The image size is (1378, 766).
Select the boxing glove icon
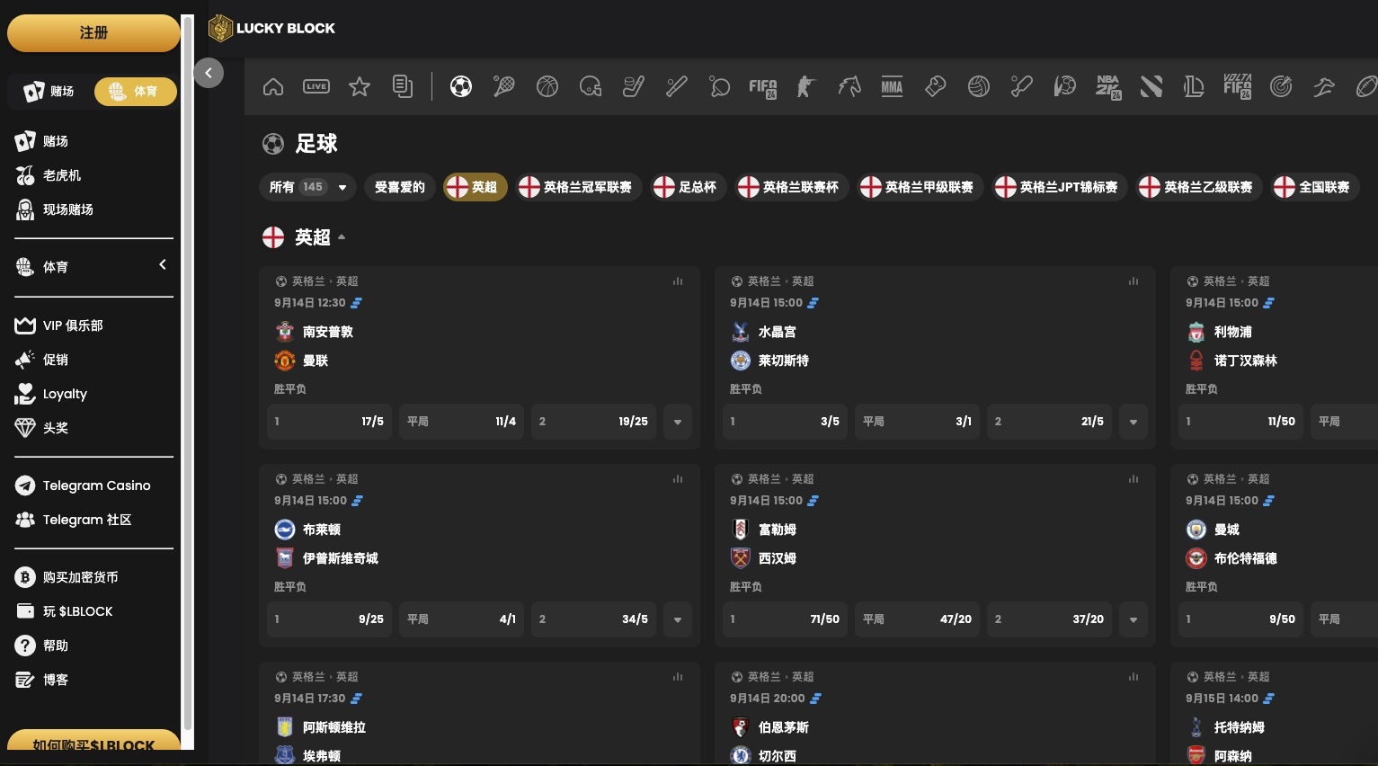point(936,86)
